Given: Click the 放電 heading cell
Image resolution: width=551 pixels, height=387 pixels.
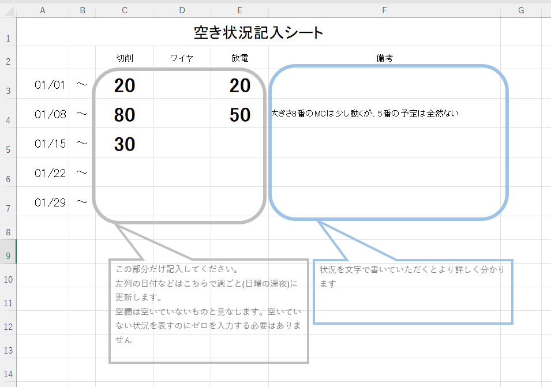Looking at the screenshot, I should tap(239, 58).
